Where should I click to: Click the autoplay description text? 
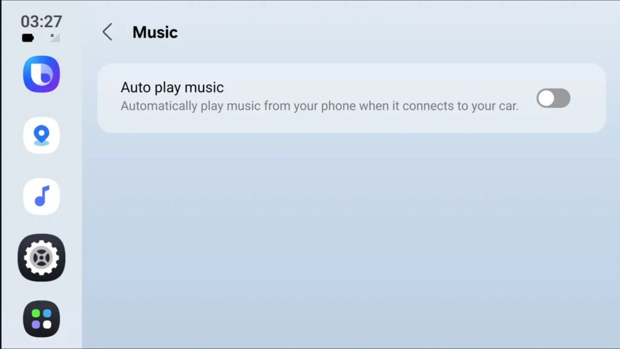(320, 106)
